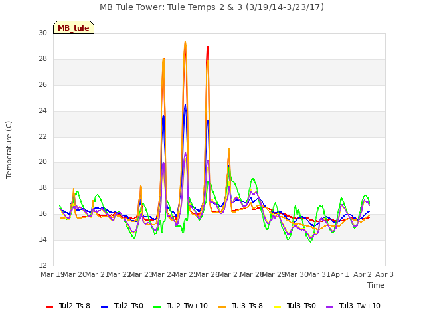The height and width of the screenshot is (319, 425).
Task: Click the 26 y-axis tick label
Action: [42, 85]
